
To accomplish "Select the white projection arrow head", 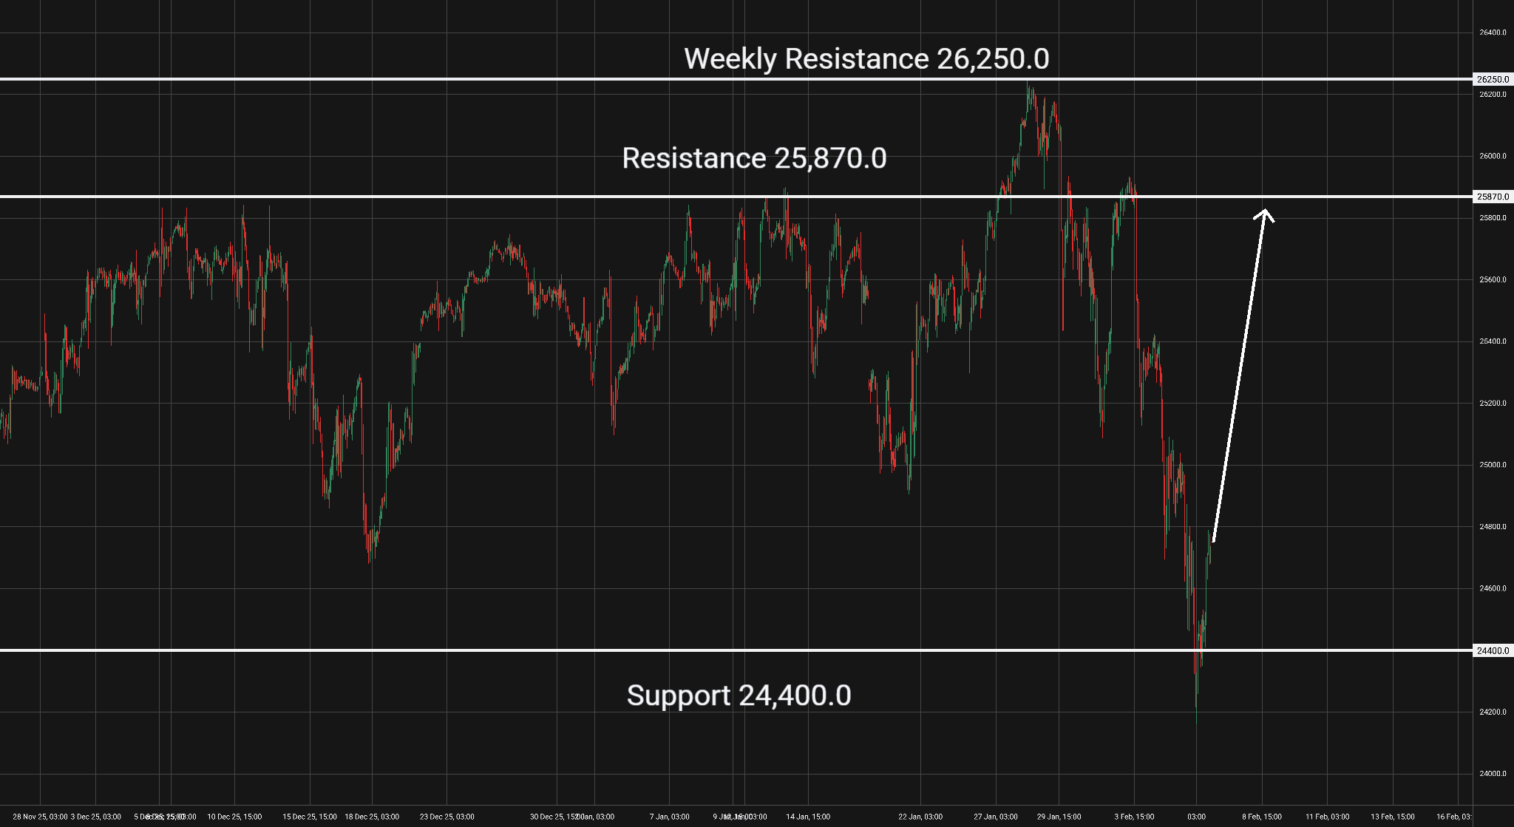I will (1265, 214).
